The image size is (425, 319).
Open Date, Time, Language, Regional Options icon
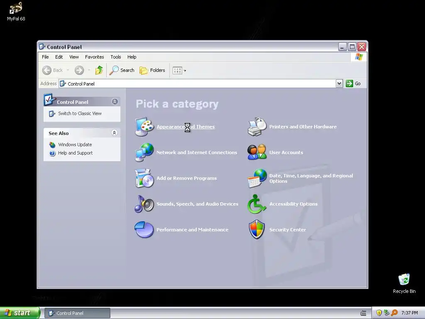[x=257, y=178]
